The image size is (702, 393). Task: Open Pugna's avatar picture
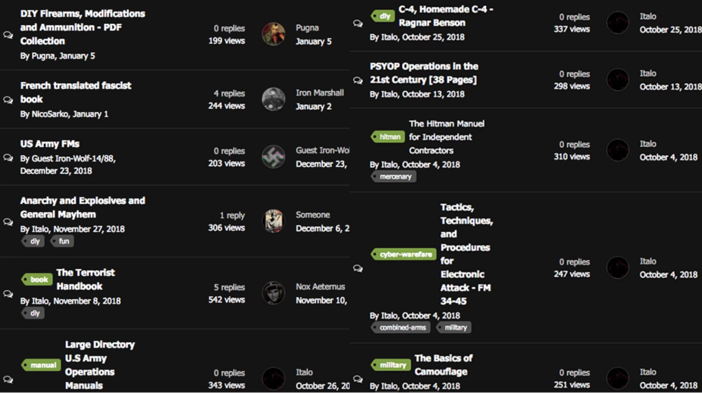point(273,34)
